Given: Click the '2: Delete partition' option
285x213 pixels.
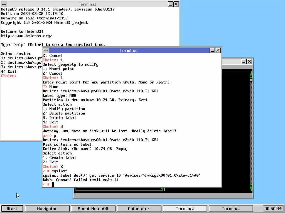Looking at the screenshot, I should (x=64, y=113).
